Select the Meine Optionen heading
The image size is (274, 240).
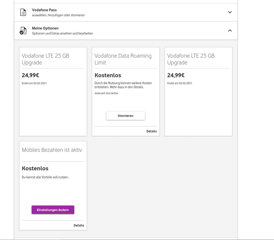[x=45, y=28]
